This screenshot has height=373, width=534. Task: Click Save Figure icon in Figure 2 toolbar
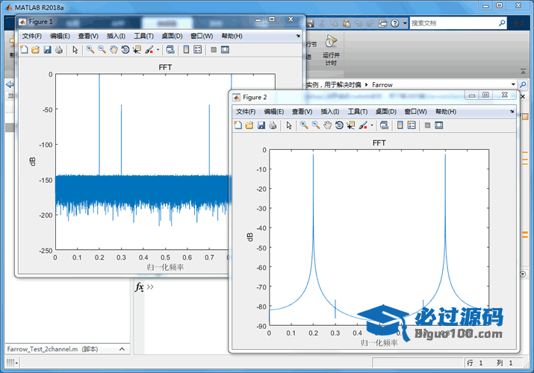pos(261,125)
